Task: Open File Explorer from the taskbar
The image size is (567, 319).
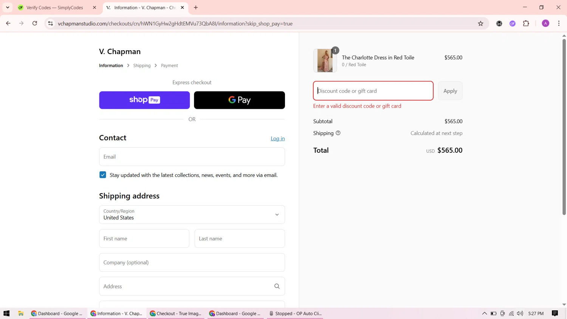Action: (x=21, y=313)
